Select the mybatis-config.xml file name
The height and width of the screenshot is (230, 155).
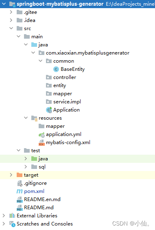(x=68, y=142)
